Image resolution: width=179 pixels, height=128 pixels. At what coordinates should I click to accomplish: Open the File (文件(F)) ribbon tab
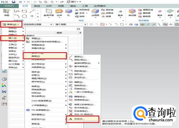point(9,6)
